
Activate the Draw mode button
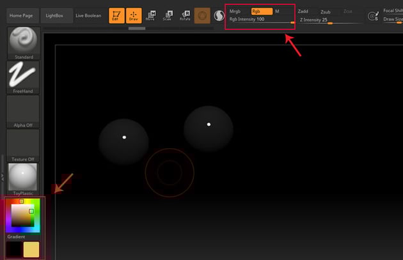pos(134,16)
